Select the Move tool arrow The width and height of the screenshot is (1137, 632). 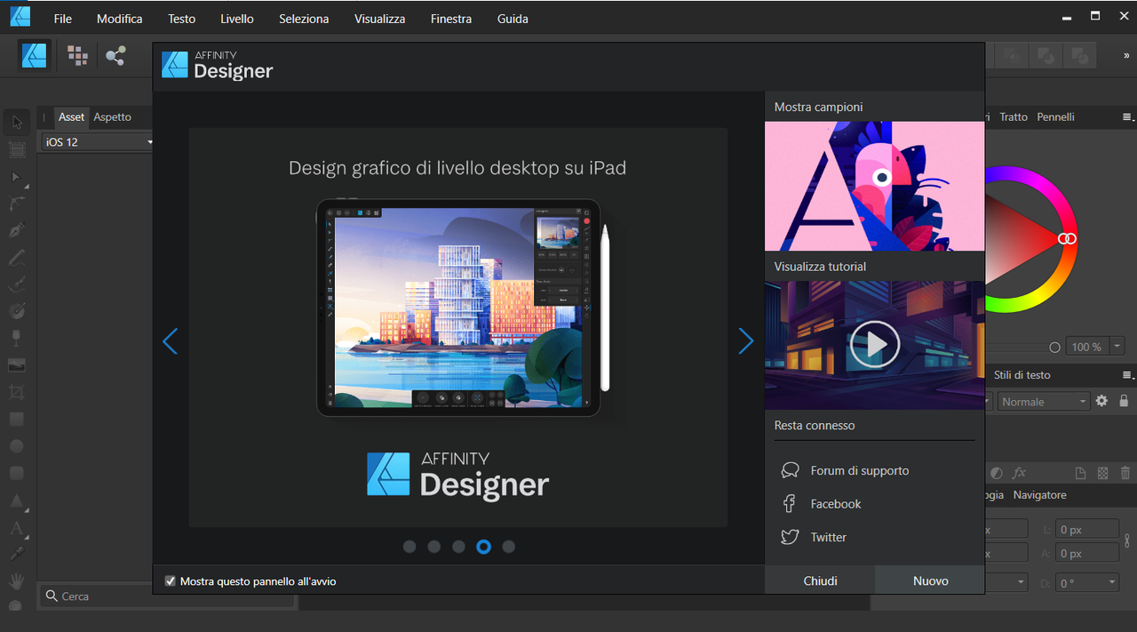pyautogui.click(x=17, y=122)
